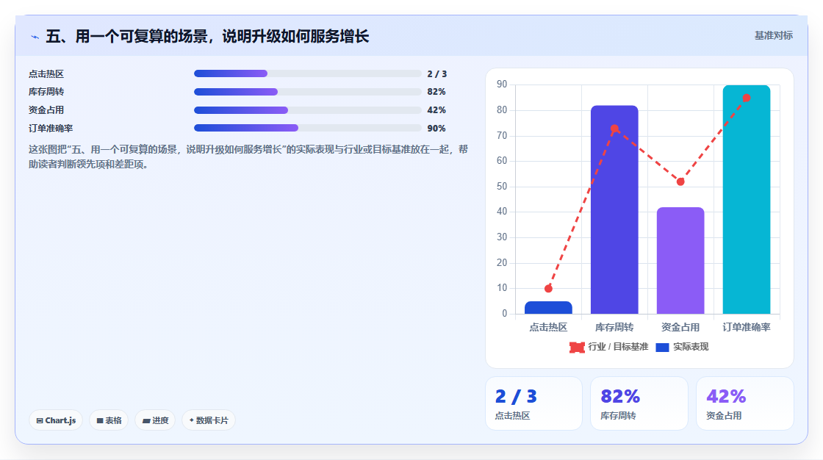Click the 点击热区 x-axis label
This screenshot has height=460, width=823.
tap(548, 327)
